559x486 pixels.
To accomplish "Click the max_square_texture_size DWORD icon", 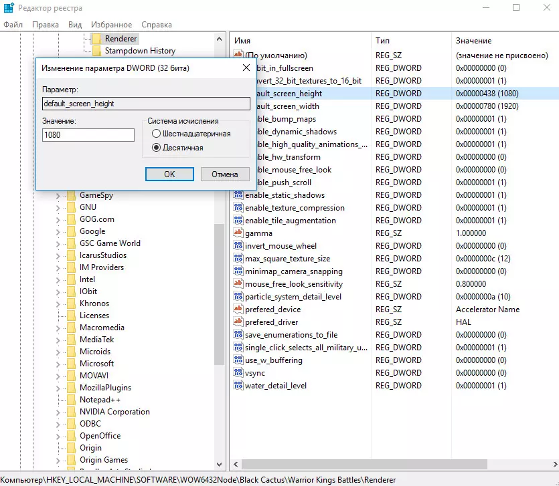I will point(238,259).
